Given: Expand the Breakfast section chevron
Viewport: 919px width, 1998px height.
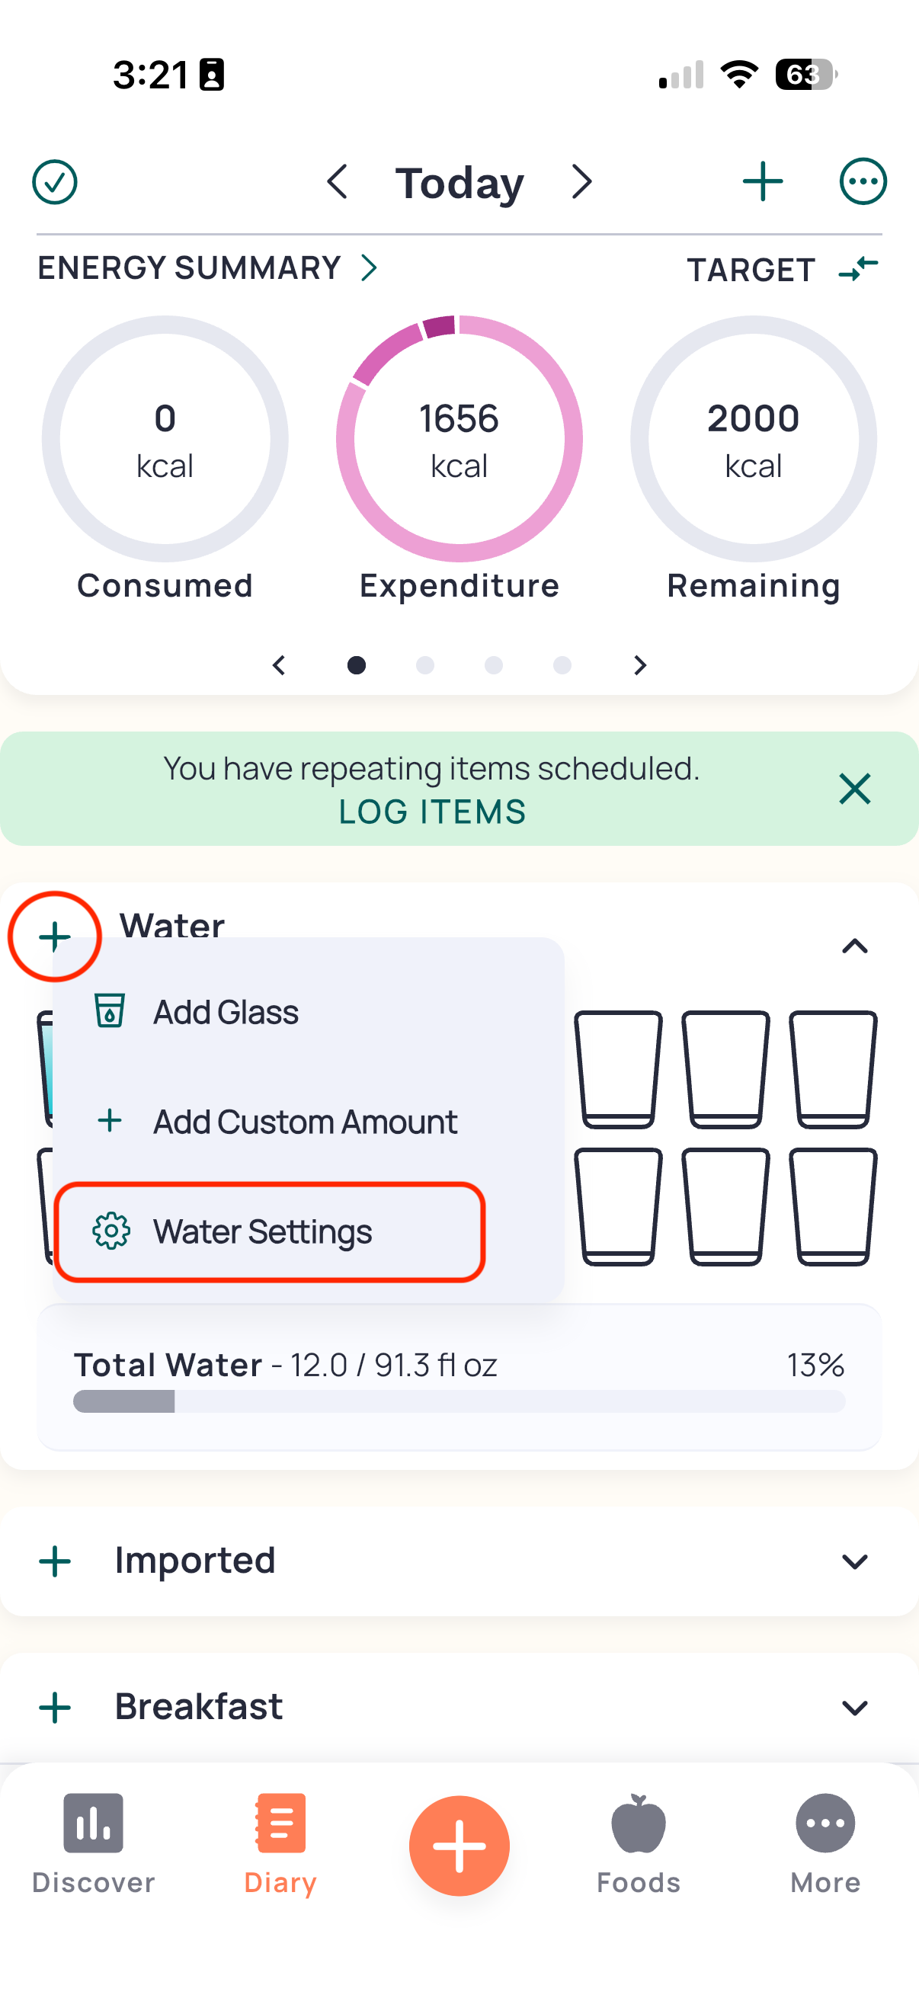Looking at the screenshot, I should pyautogui.click(x=855, y=1707).
